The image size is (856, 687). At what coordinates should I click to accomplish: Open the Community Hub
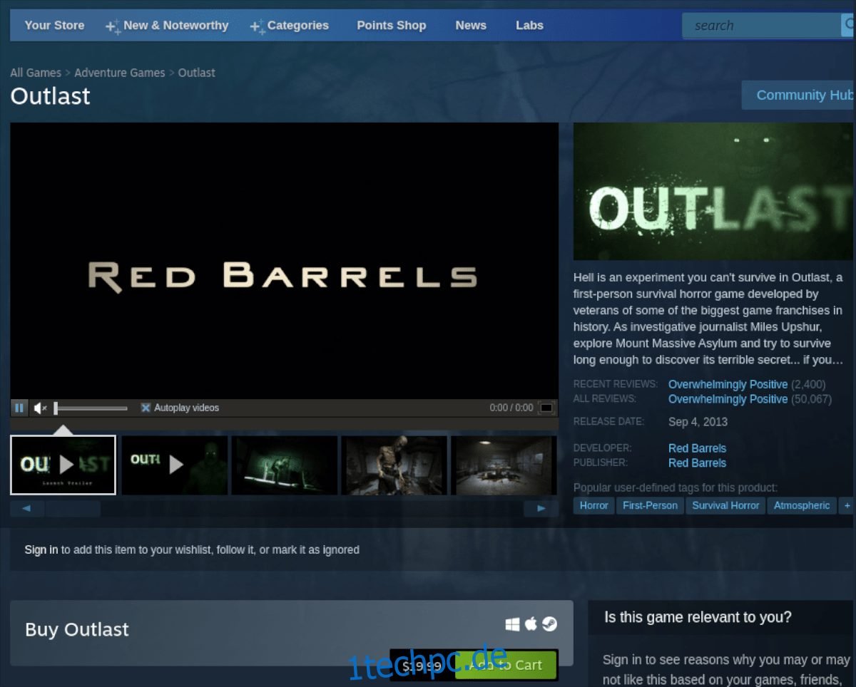798,95
